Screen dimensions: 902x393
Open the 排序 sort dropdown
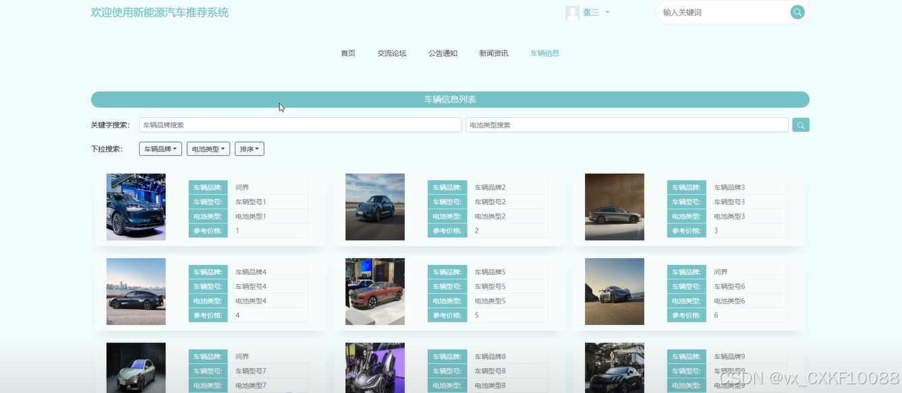click(250, 149)
